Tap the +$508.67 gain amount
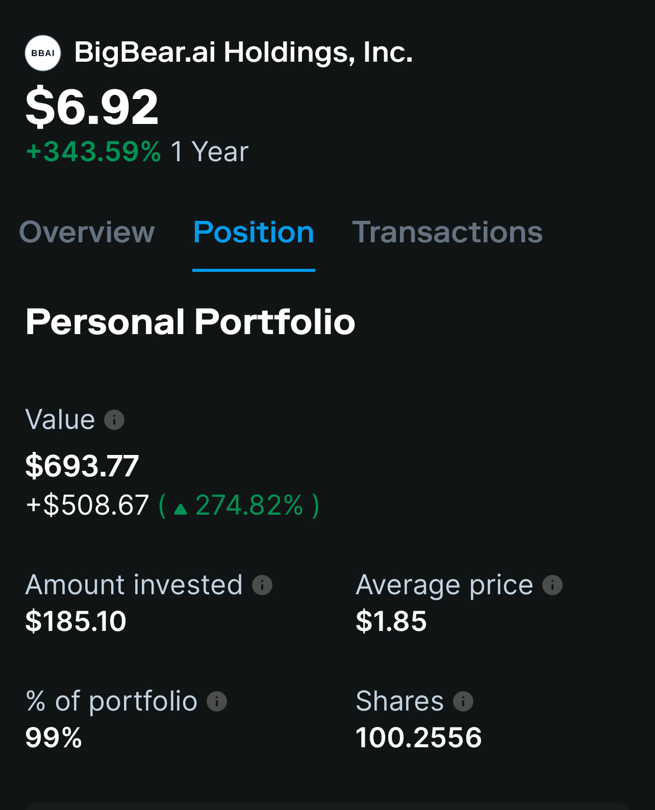The image size is (655, 810). tap(87, 505)
